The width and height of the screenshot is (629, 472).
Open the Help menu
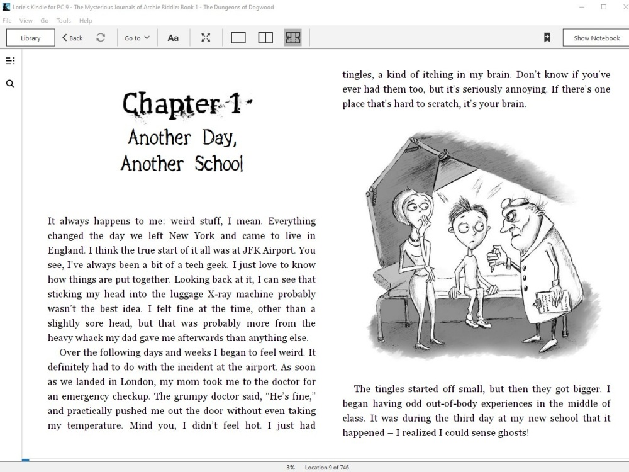86,21
